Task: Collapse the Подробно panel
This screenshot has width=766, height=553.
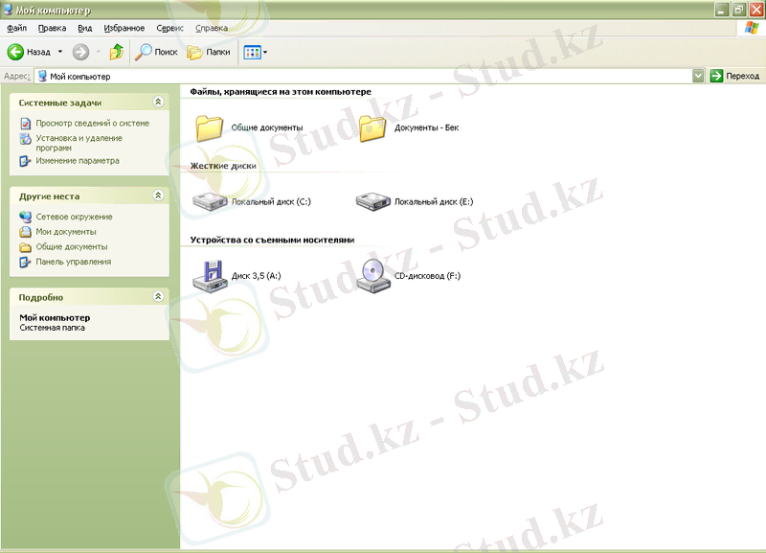Action: click(x=158, y=296)
